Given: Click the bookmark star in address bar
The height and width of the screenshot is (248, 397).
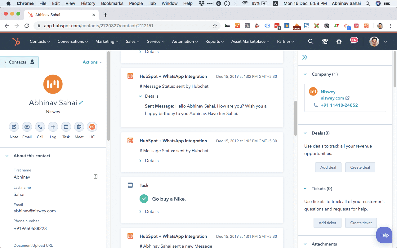Looking at the screenshot, I should [x=215, y=26].
